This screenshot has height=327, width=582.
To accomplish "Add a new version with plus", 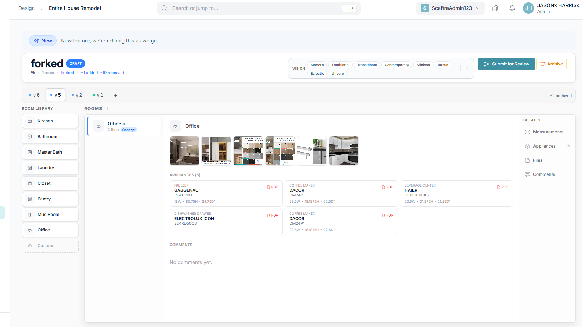I will click(116, 95).
